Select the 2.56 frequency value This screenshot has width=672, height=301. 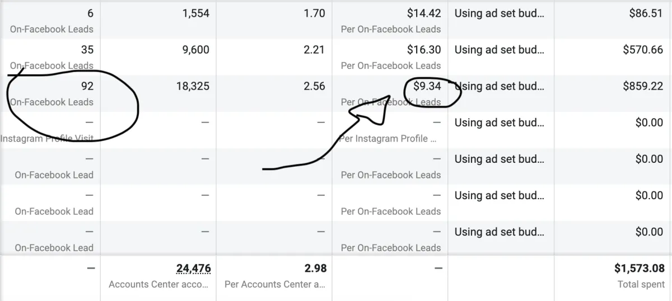point(314,86)
